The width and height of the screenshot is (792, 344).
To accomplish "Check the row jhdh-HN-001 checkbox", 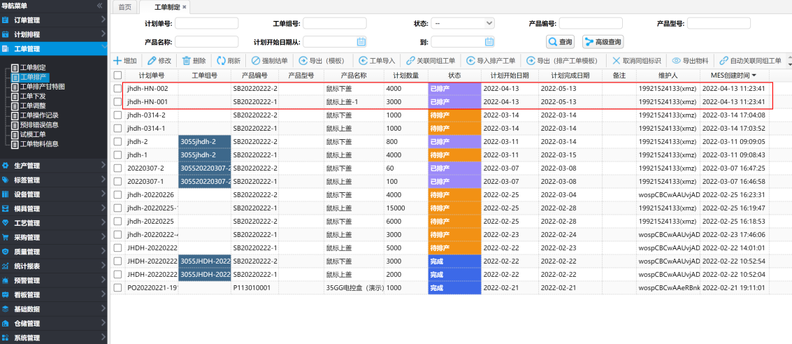I will 117,101.
